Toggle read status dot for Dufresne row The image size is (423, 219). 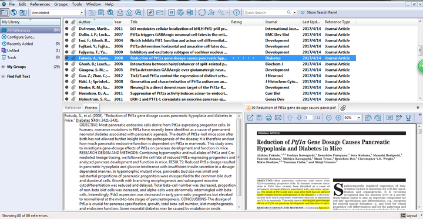pos(66,29)
